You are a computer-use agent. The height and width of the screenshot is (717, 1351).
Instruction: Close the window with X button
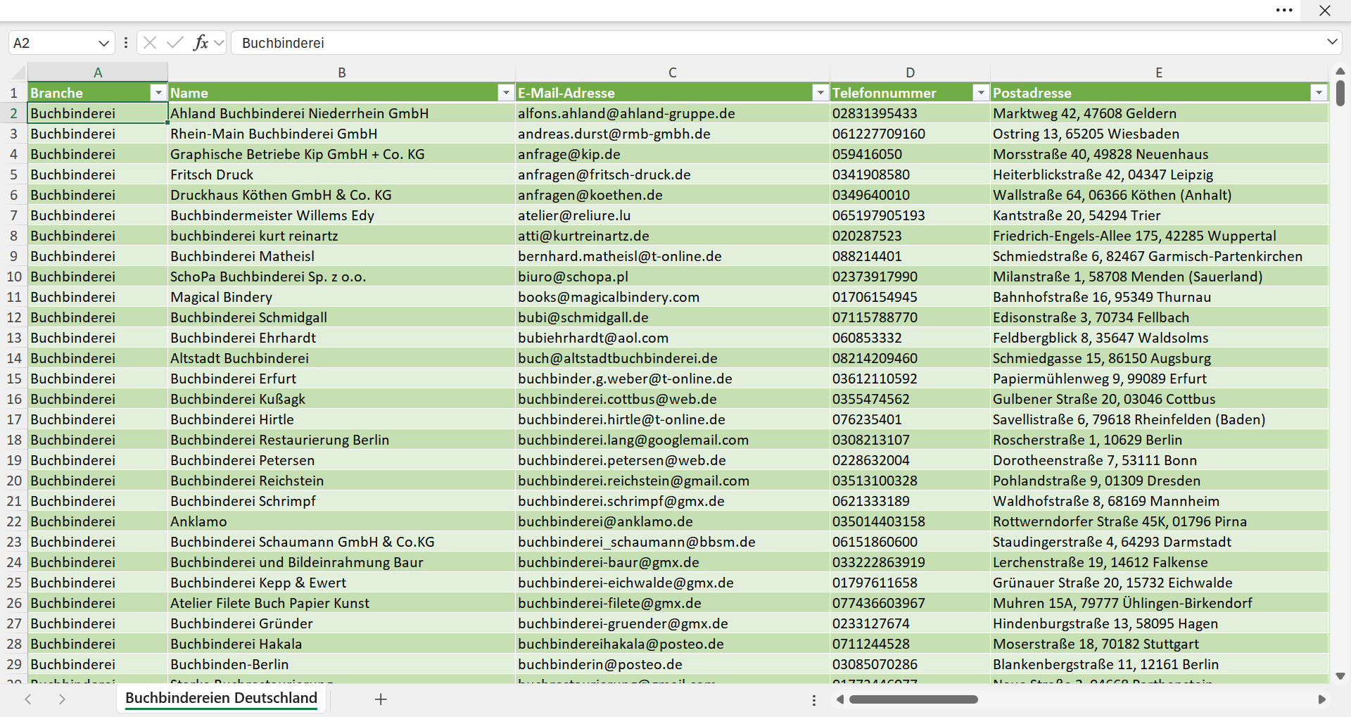point(1325,11)
